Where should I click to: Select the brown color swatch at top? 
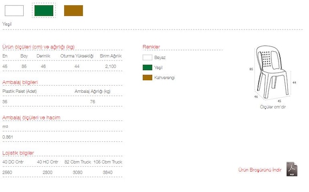(x=73, y=11)
